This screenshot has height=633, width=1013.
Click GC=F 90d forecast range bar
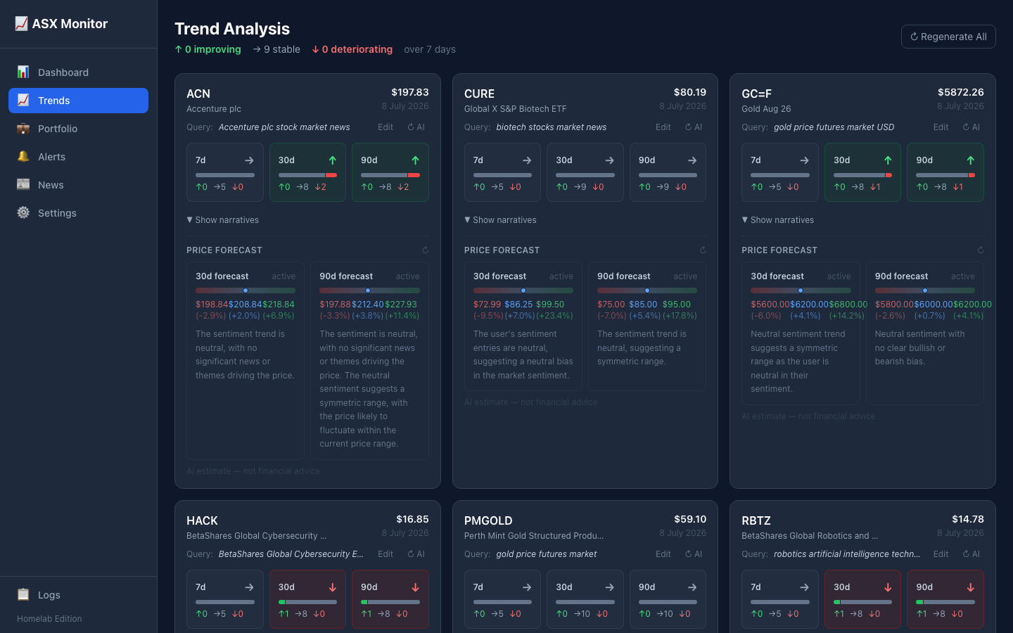925,290
